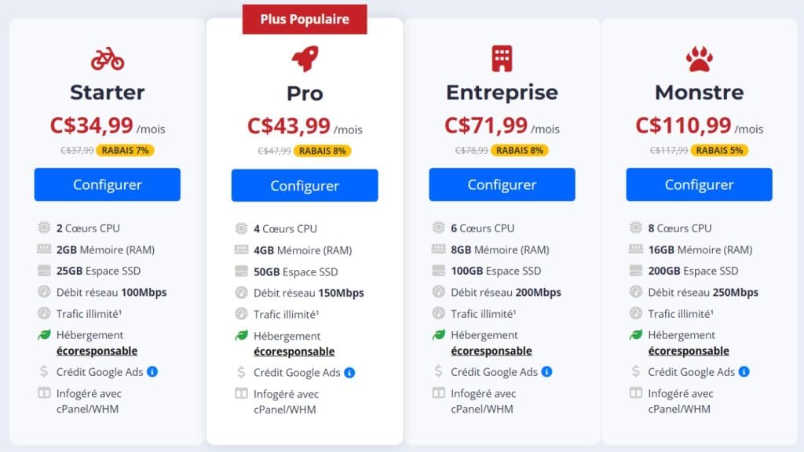Click Configurer on the Starter plan
Screen dimensions: 804x452
(107, 184)
